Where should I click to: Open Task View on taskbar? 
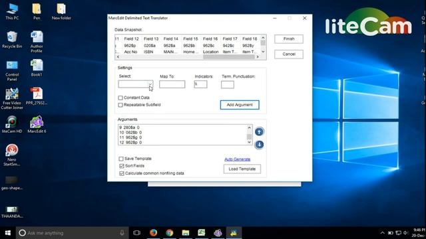[136, 233]
